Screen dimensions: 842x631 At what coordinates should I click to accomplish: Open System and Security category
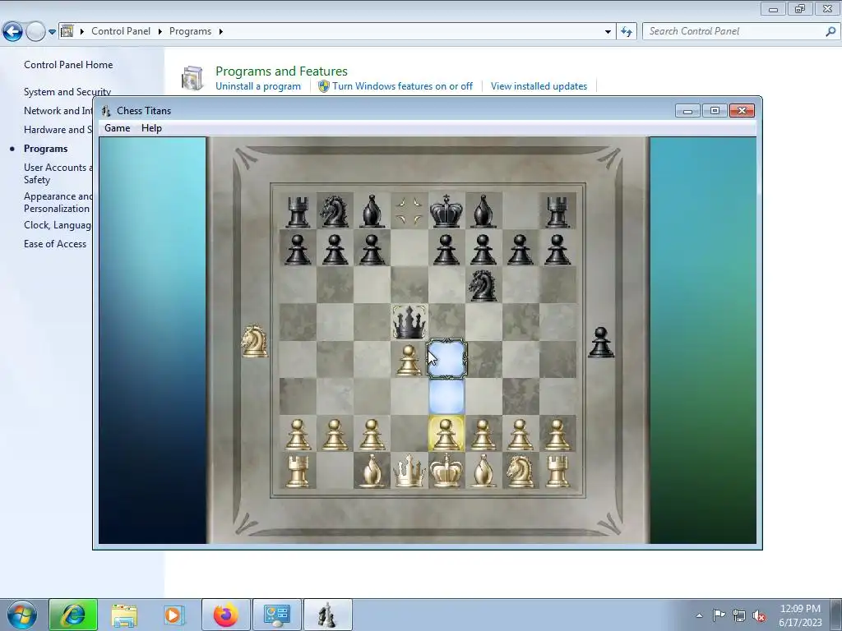pyautogui.click(x=67, y=92)
